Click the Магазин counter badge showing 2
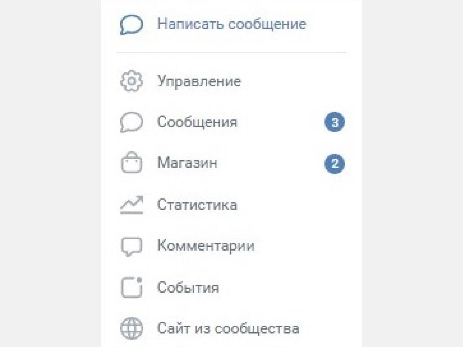This screenshot has height=347, width=463. (335, 164)
